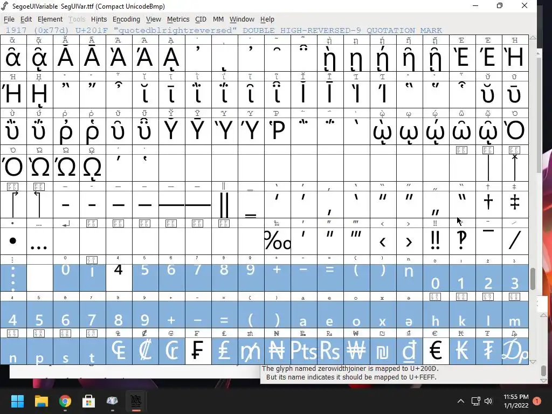Select the double vertical line ‖ glyph cell
Image resolution: width=552 pixels, height=414 pixels.
coord(225,204)
